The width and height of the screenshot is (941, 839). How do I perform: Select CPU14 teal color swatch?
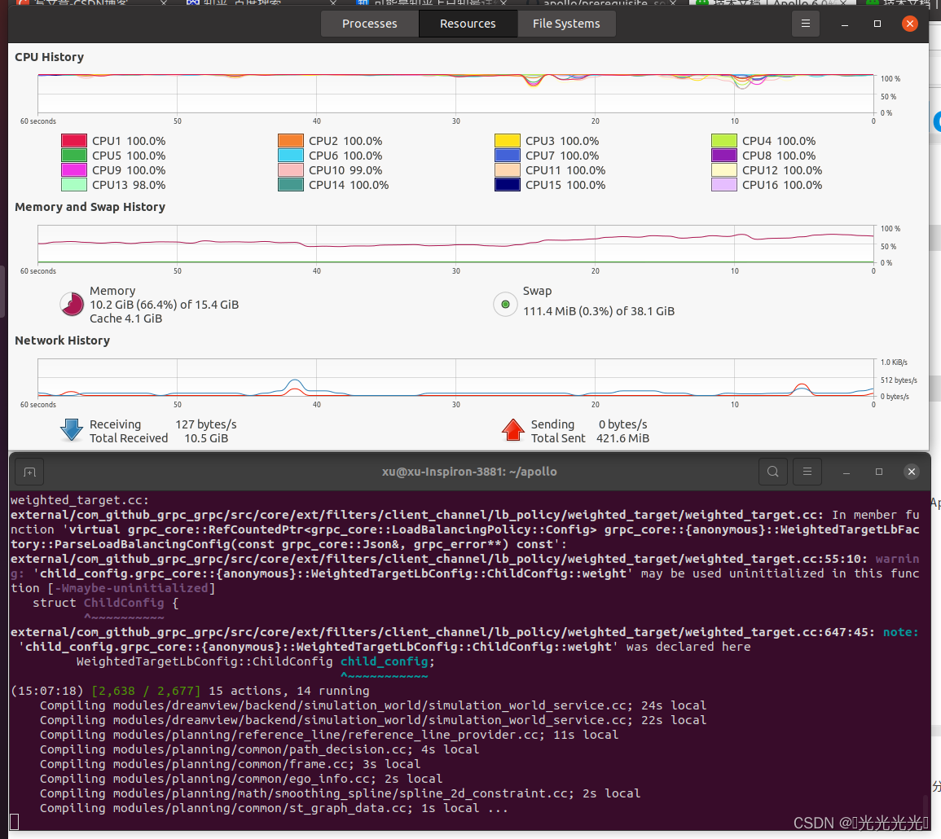pyautogui.click(x=291, y=185)
